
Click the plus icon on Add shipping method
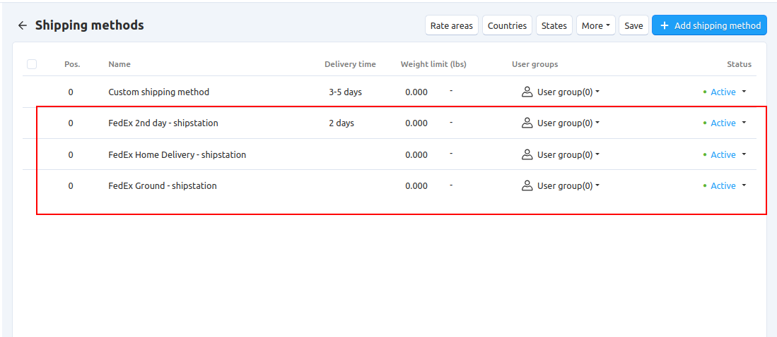[664, 25]
